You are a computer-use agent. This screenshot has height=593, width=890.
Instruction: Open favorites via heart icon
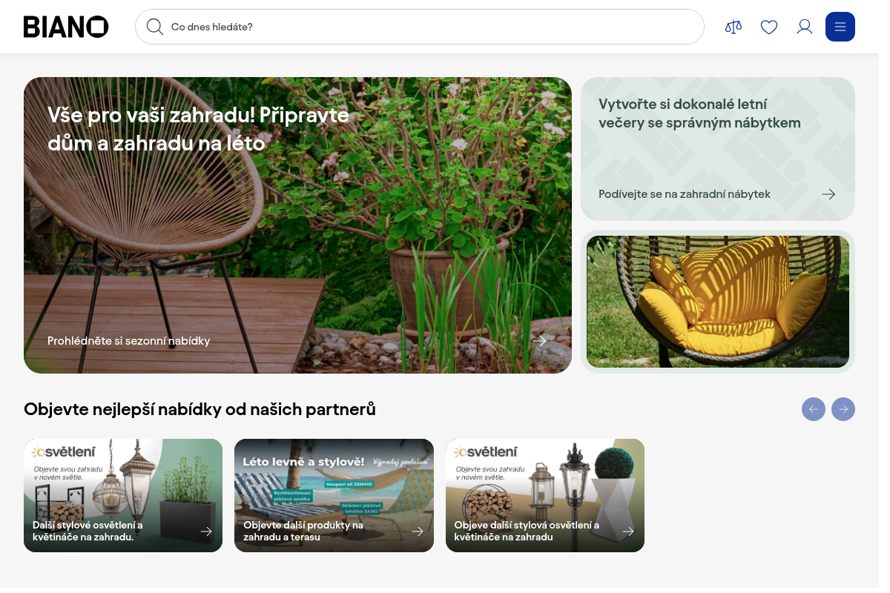coord(769,27)
